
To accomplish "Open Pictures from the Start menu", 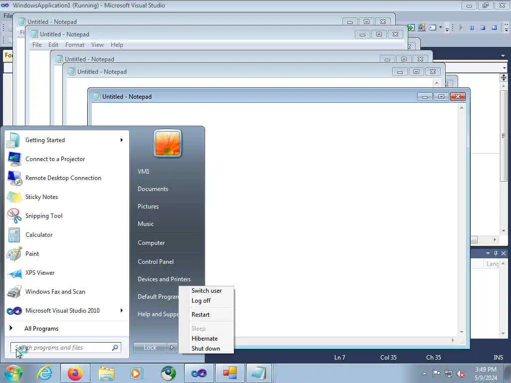I will 148,206.
